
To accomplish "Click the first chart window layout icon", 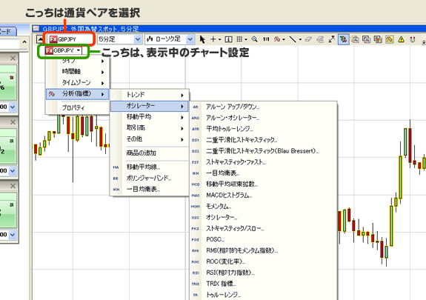I will click(x=355, y=39).
